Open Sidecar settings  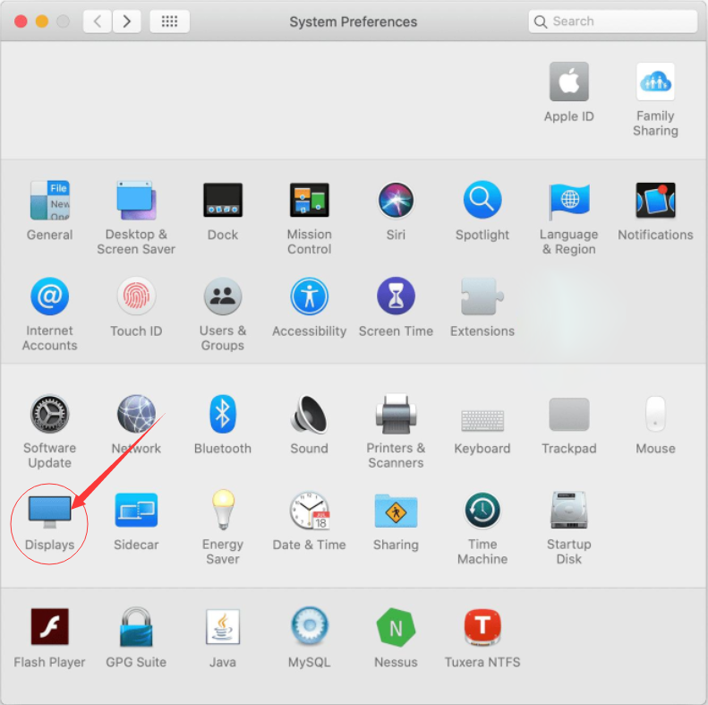pos(136,511)
